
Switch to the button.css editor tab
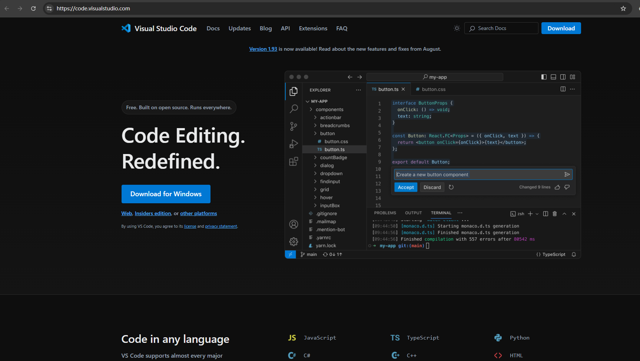click(x=431, y=89)
